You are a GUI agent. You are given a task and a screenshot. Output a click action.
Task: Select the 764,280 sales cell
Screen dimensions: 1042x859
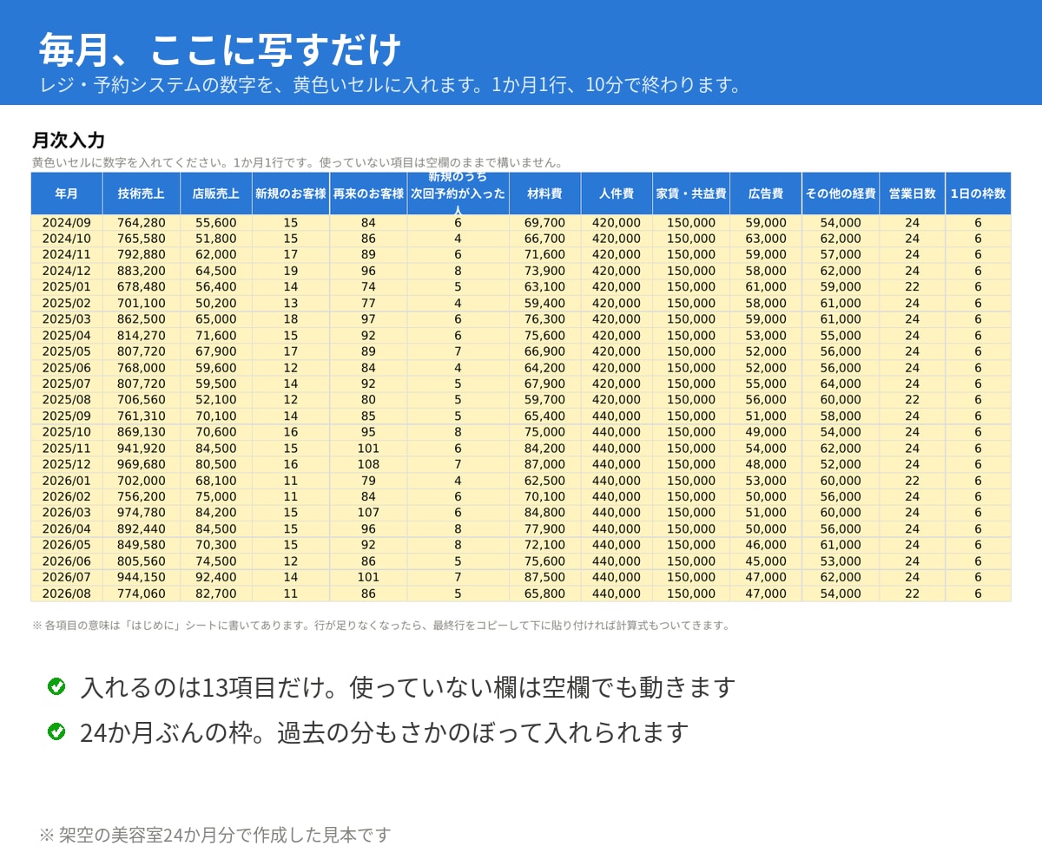pyautogui.click(x=142, y=223)
